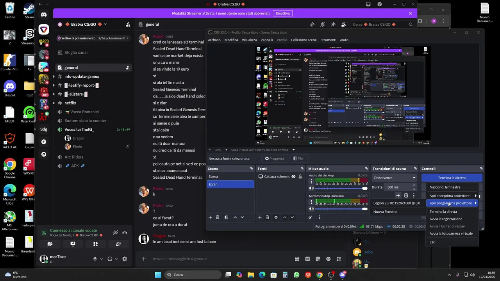Open the emoji picker in message bar
Image resolution: width=500 pixels, height=281 pixels.
click(x=329, y=259)
